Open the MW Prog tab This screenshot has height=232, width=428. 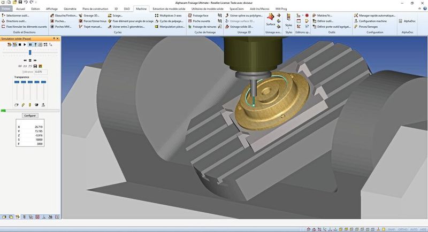281,9
